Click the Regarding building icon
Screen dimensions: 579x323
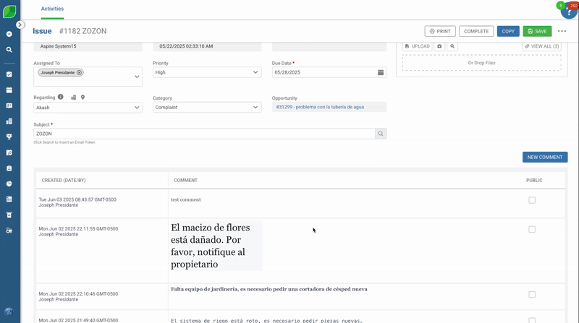(x=74, y=98)
